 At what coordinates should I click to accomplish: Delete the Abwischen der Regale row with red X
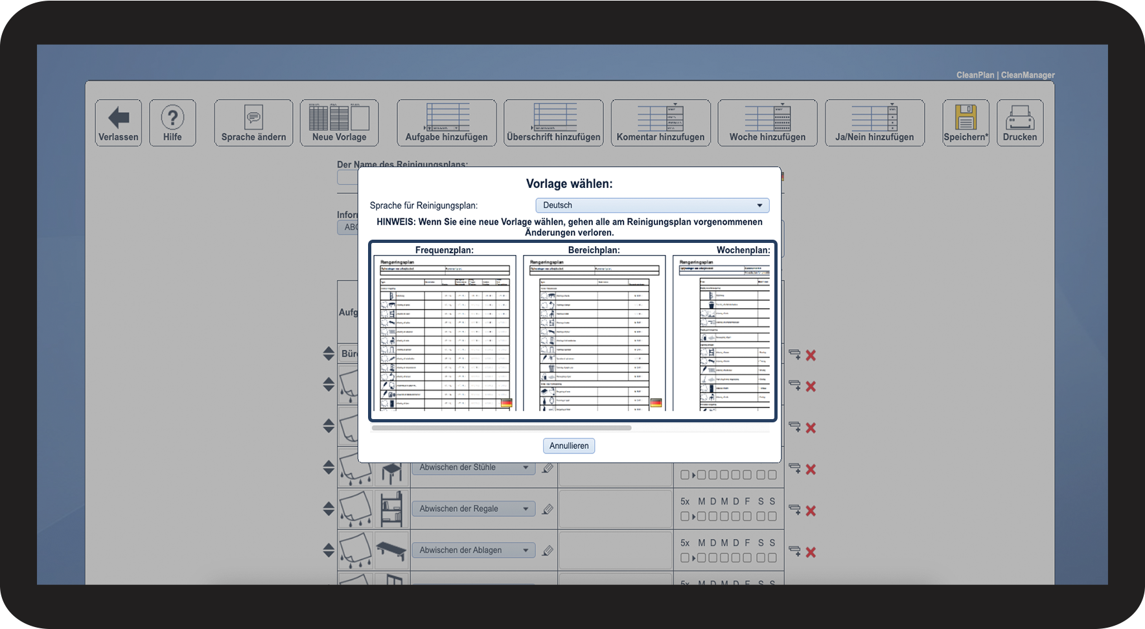point(811,511)
